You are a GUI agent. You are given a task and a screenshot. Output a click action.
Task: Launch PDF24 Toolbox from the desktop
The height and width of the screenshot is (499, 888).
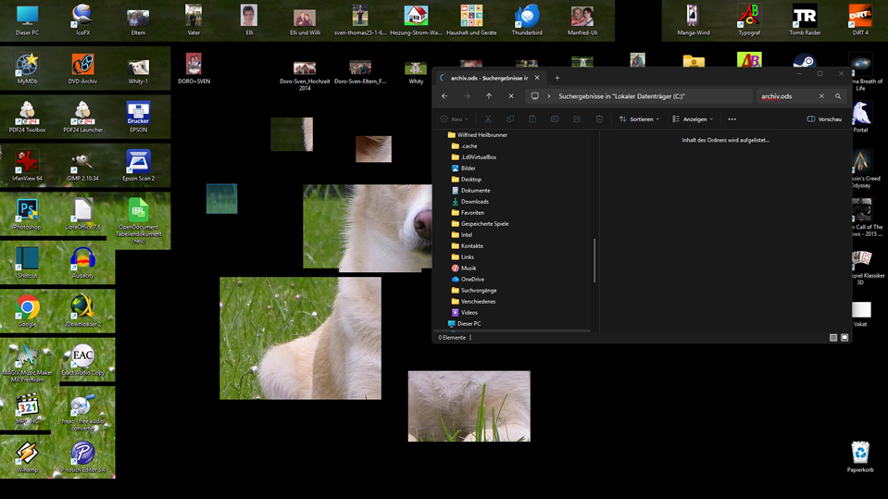tap(27, 118)
